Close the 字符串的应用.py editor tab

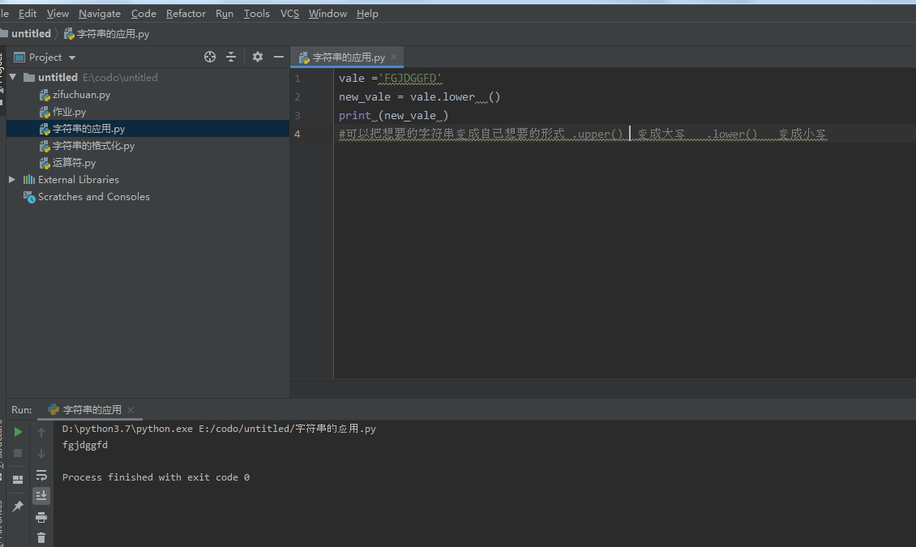394,57
